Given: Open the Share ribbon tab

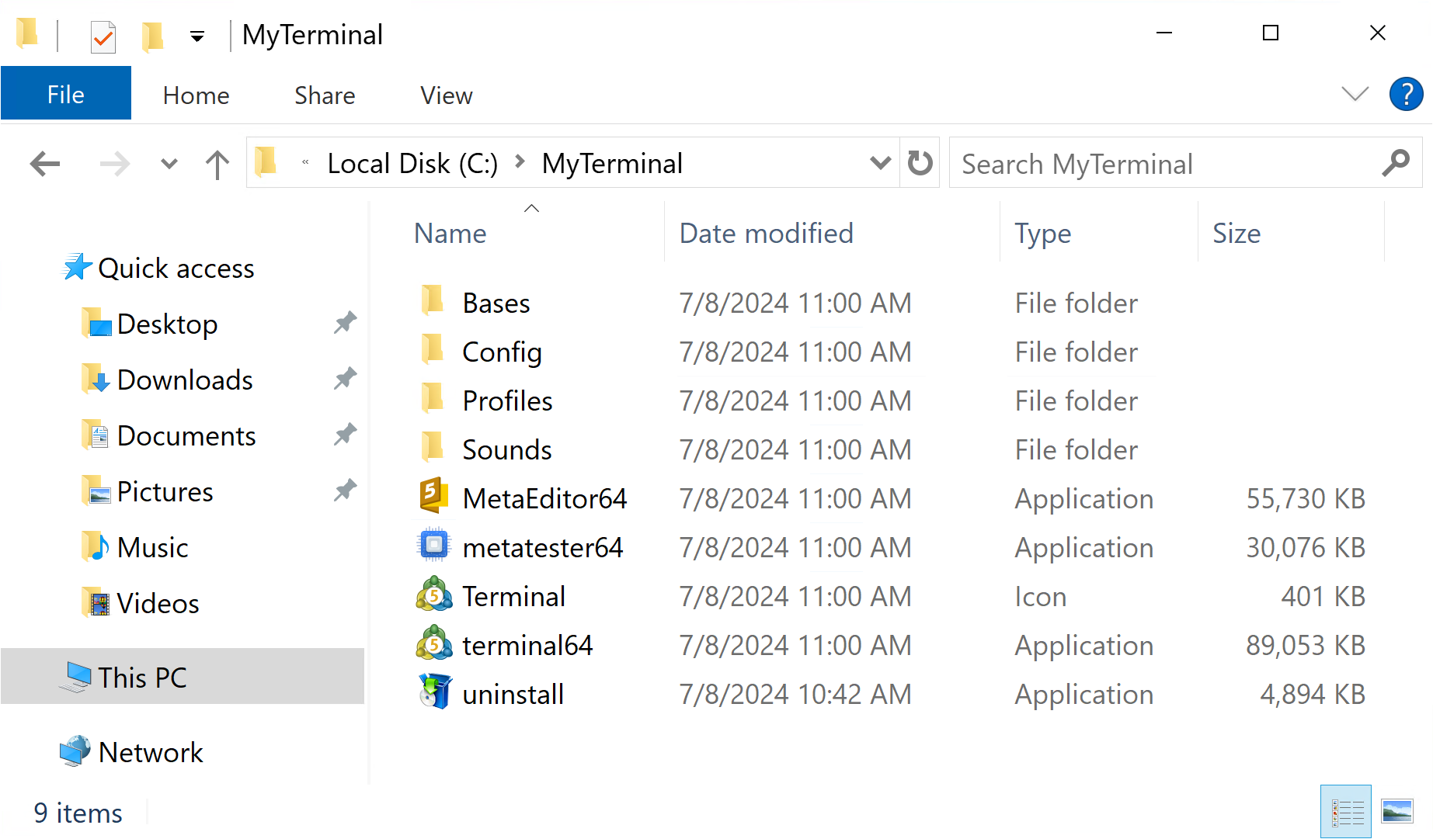Looking at the screenshot, I should [325, 95].
